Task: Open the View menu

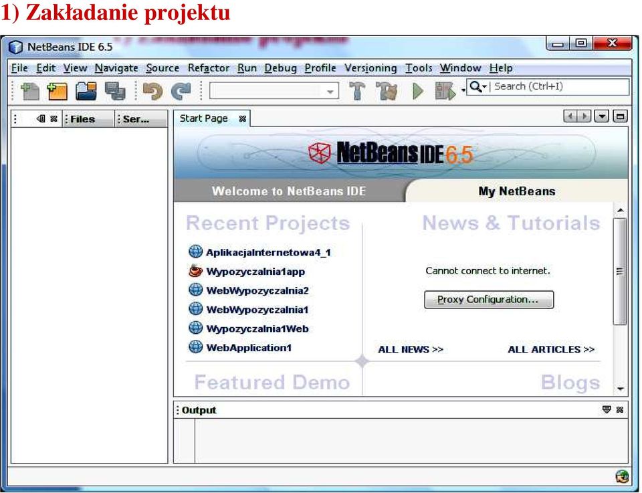Action: [76, 68]
